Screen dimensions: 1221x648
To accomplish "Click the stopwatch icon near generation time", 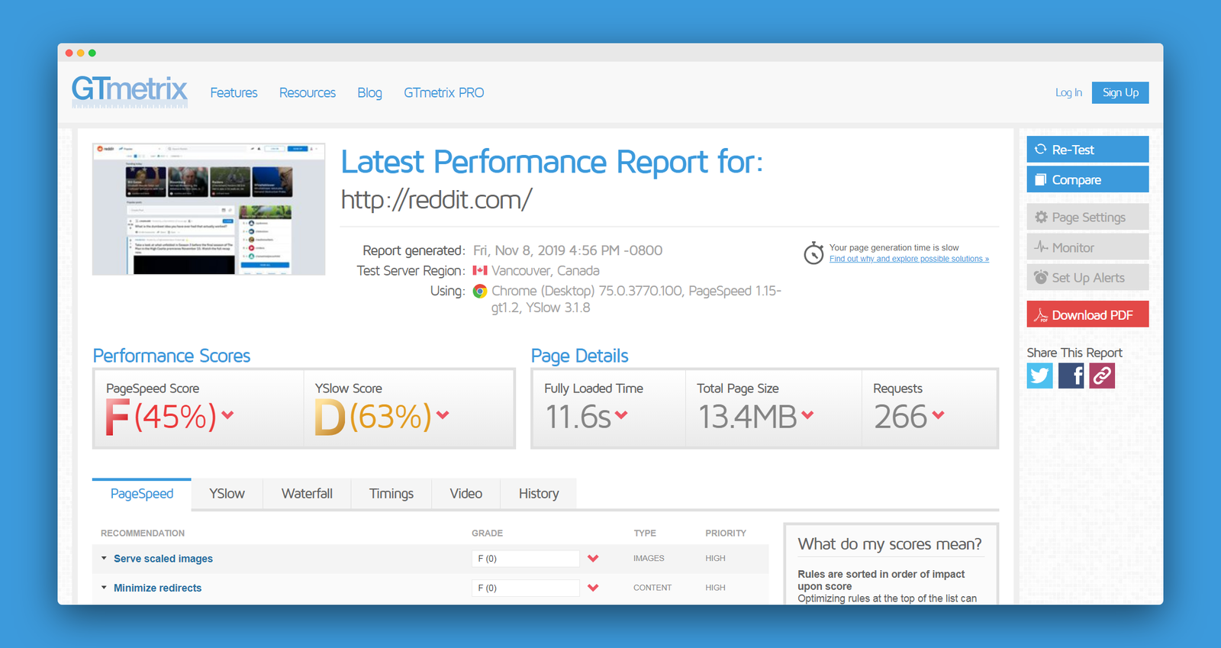I will pos(813,253).
